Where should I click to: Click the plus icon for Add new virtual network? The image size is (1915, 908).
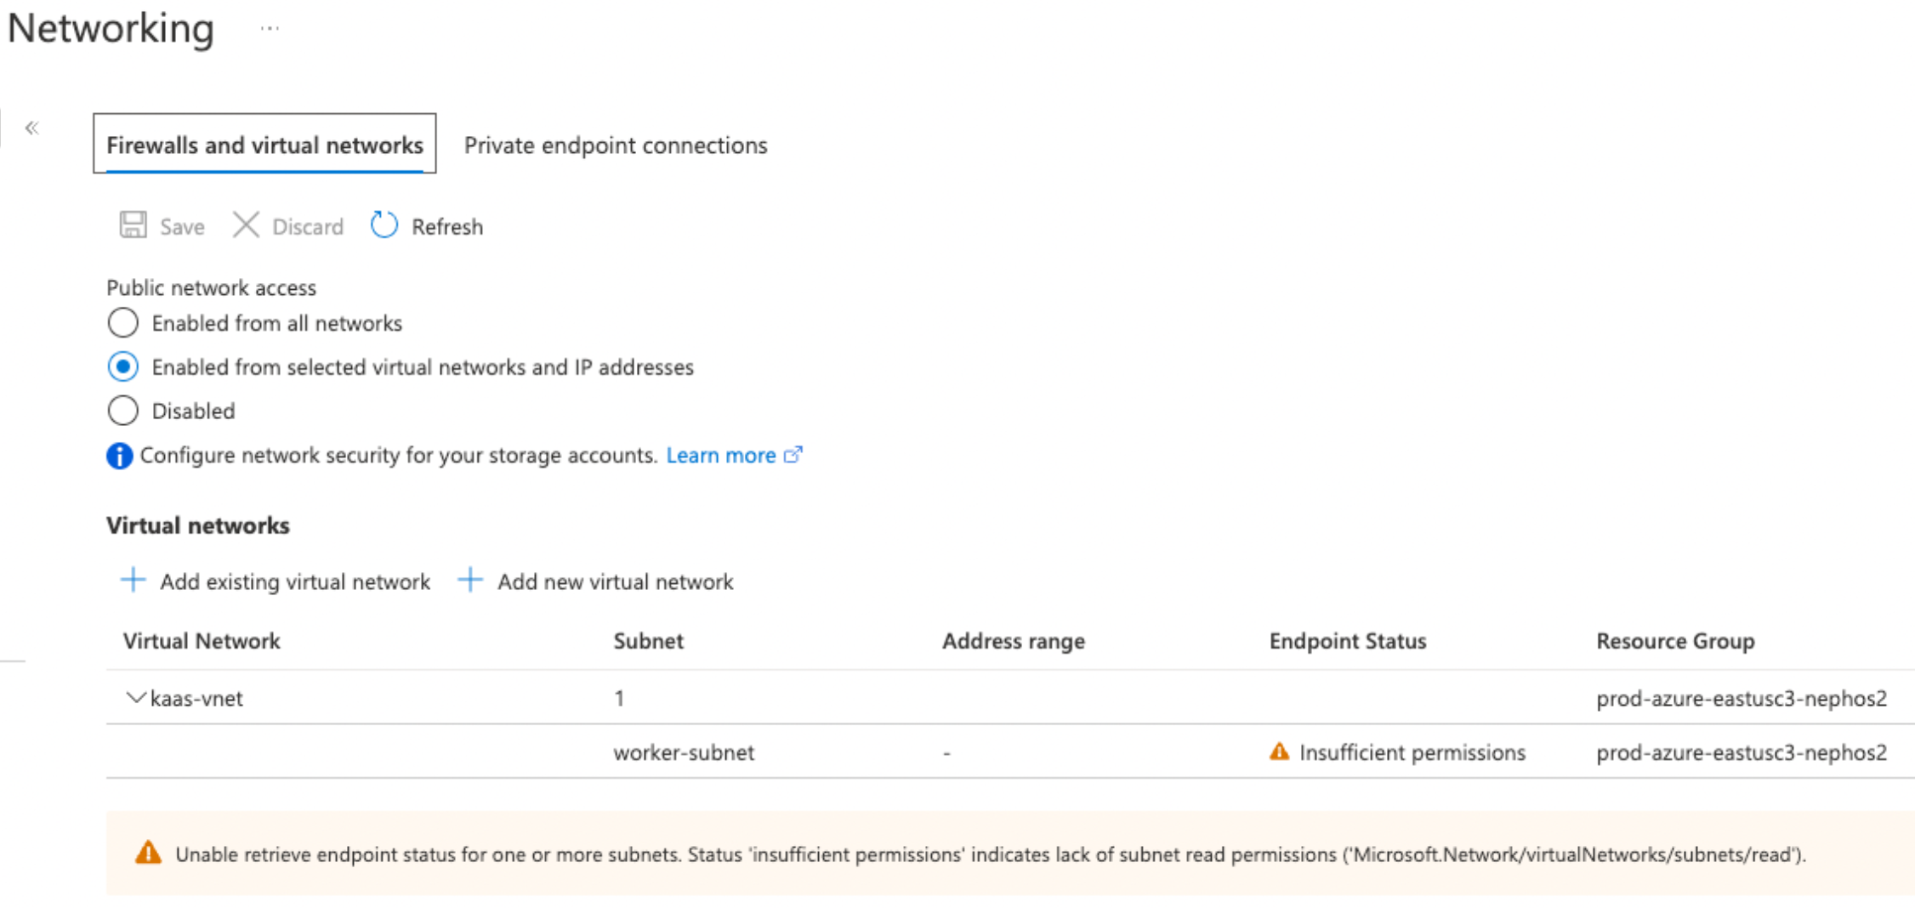pyautogui.click(x=470, y=581)
